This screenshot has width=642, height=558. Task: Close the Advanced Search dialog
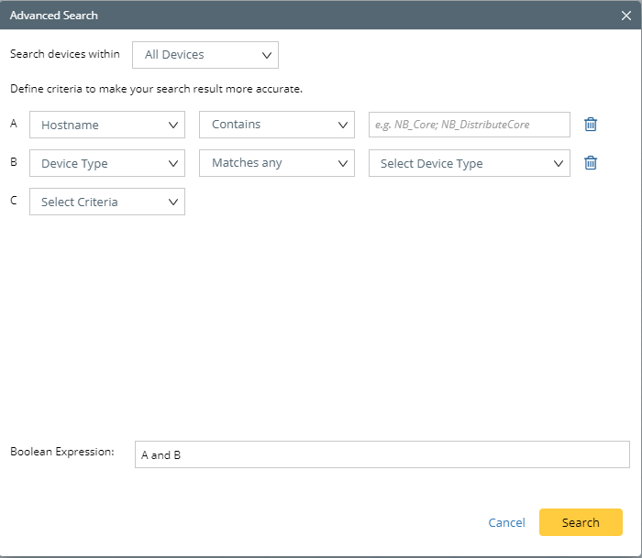625,15
